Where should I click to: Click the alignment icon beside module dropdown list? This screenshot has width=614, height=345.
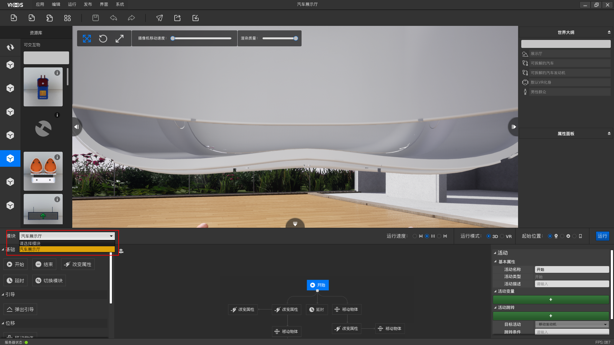[x=121, y=251]
